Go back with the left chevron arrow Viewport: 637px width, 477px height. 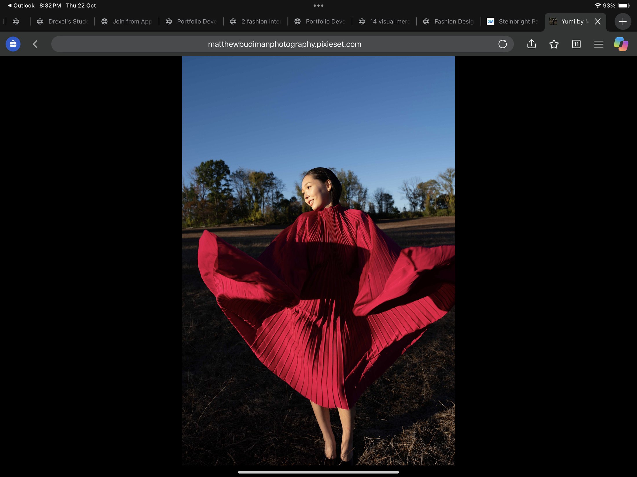point(35,44)
